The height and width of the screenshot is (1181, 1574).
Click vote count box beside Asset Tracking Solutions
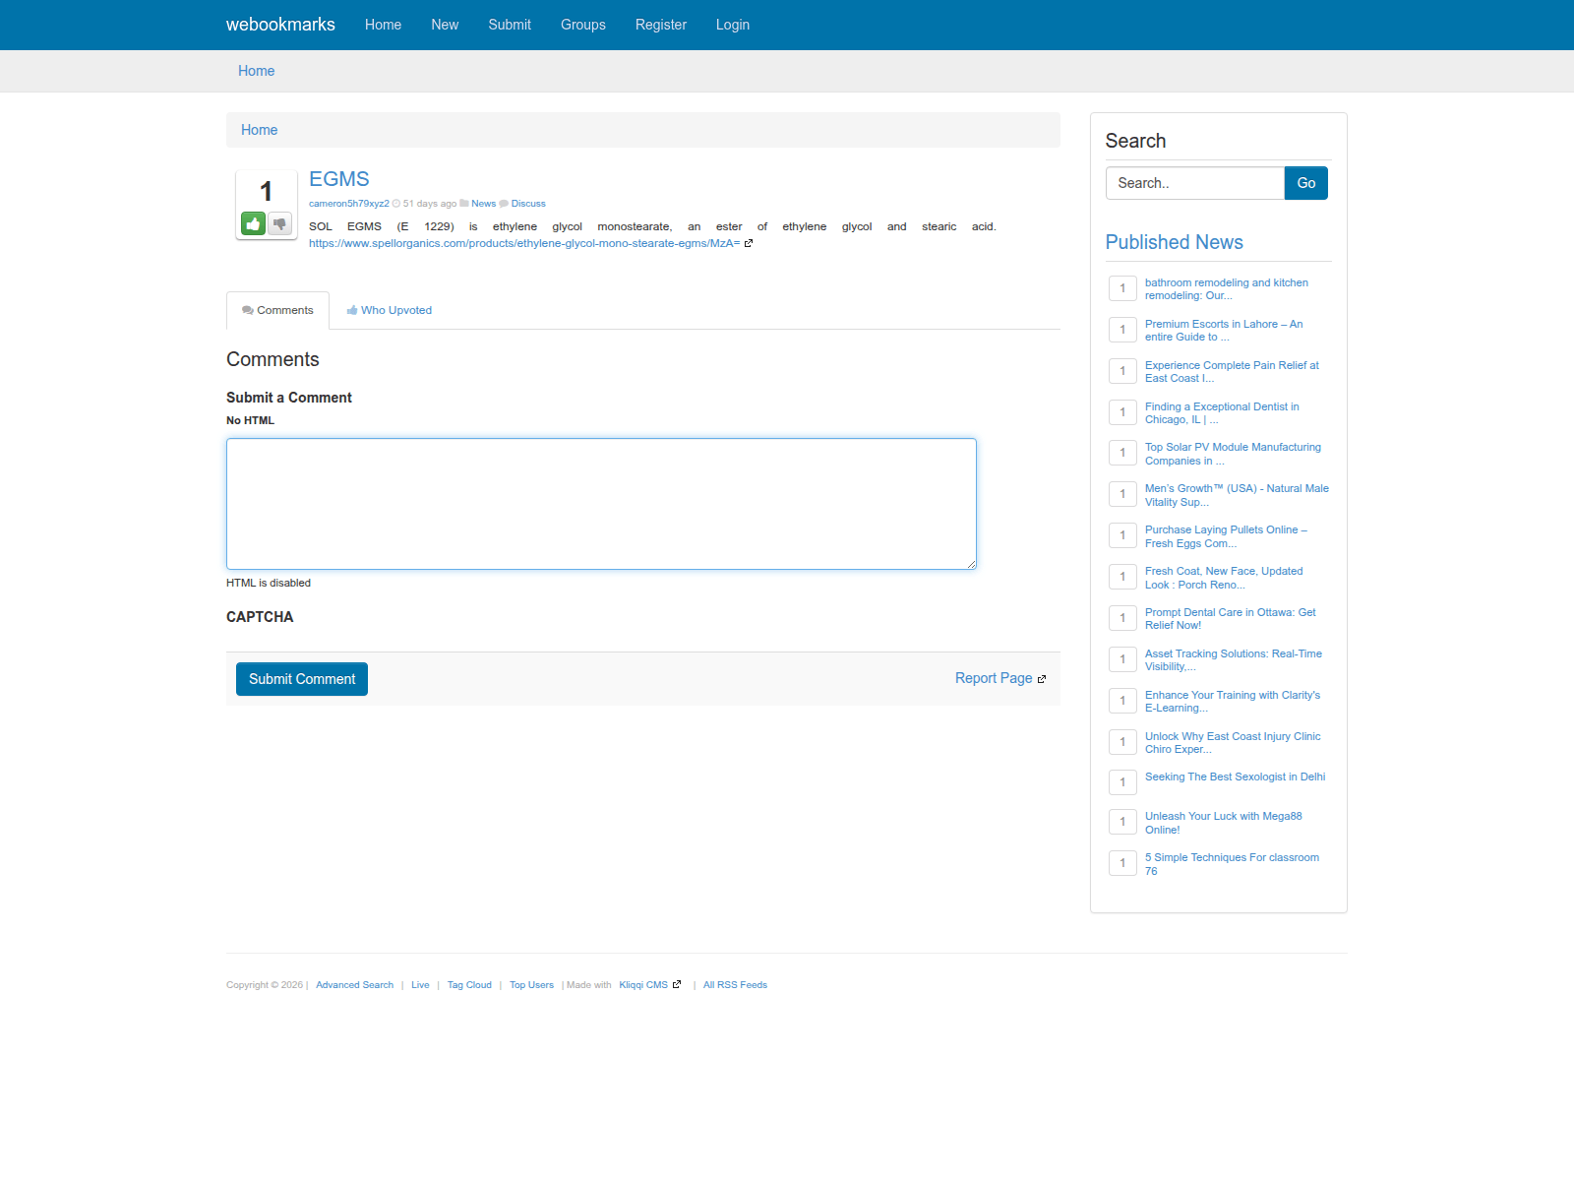coord(1122,659)
